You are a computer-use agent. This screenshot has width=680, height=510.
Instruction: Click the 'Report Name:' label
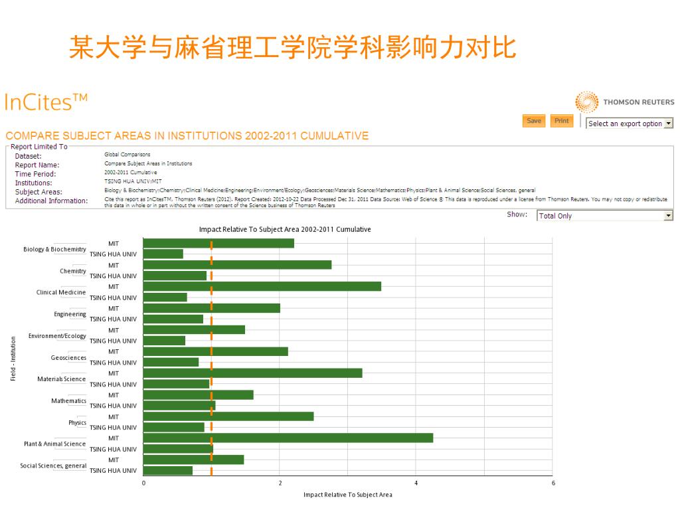[37, 165]
